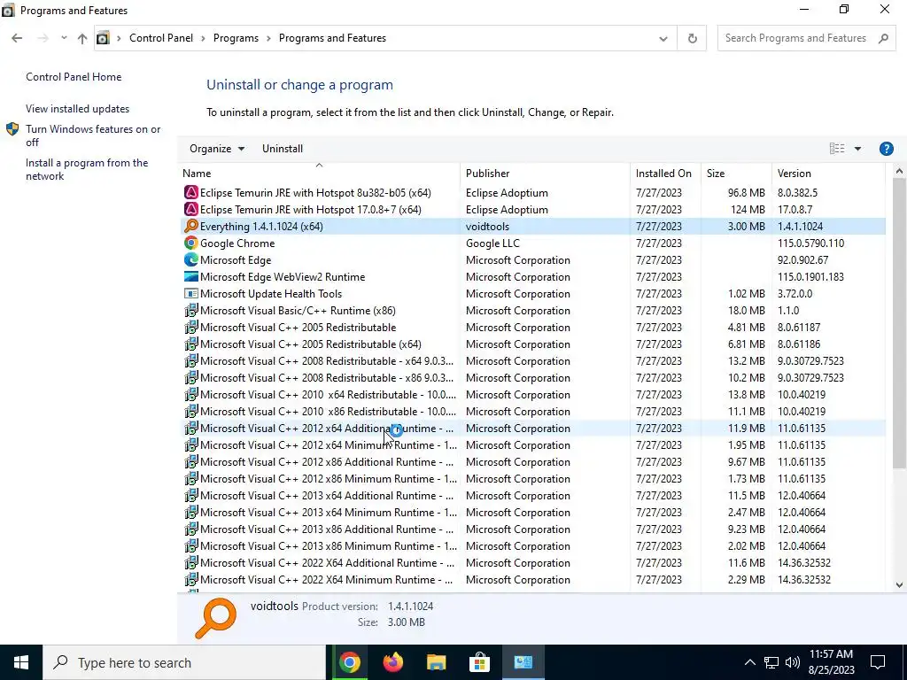Open Microsoft Store from the taskbar
This screenshot has width=907, height=680.
coord(479,662)
